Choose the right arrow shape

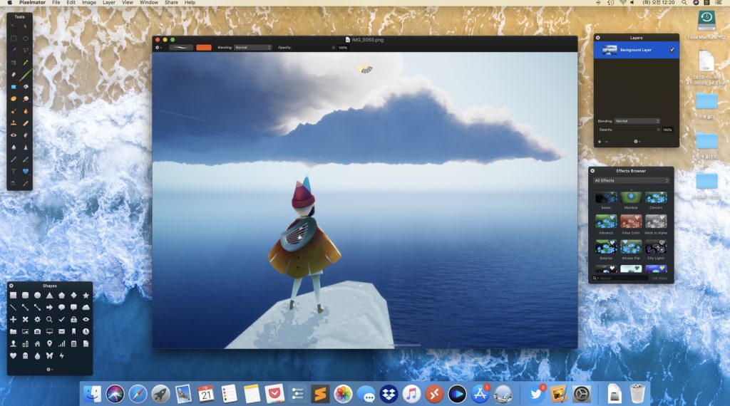click(49, 308)
